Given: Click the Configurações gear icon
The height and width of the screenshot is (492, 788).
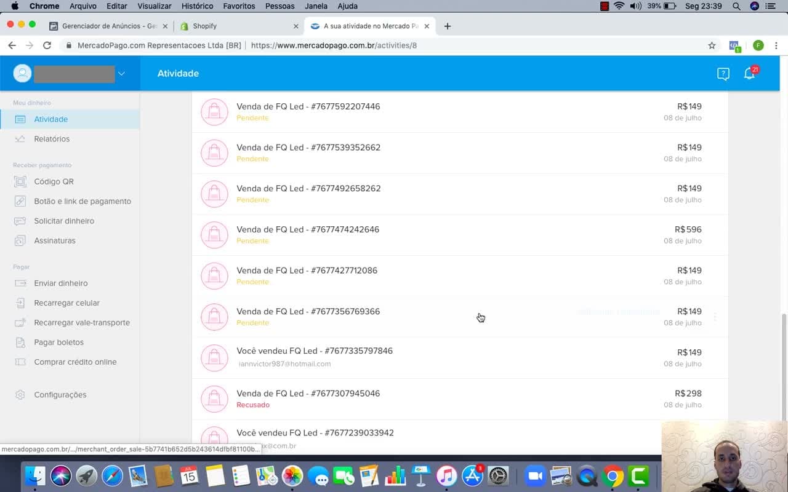Looking at the screenshot, I should pyautogui.click(x=20, y=395).
